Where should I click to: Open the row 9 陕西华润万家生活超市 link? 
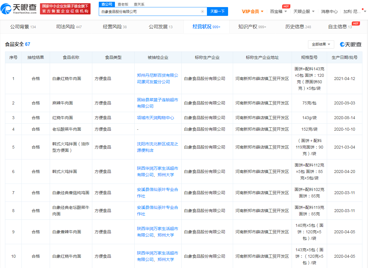[x=158, y=232]
